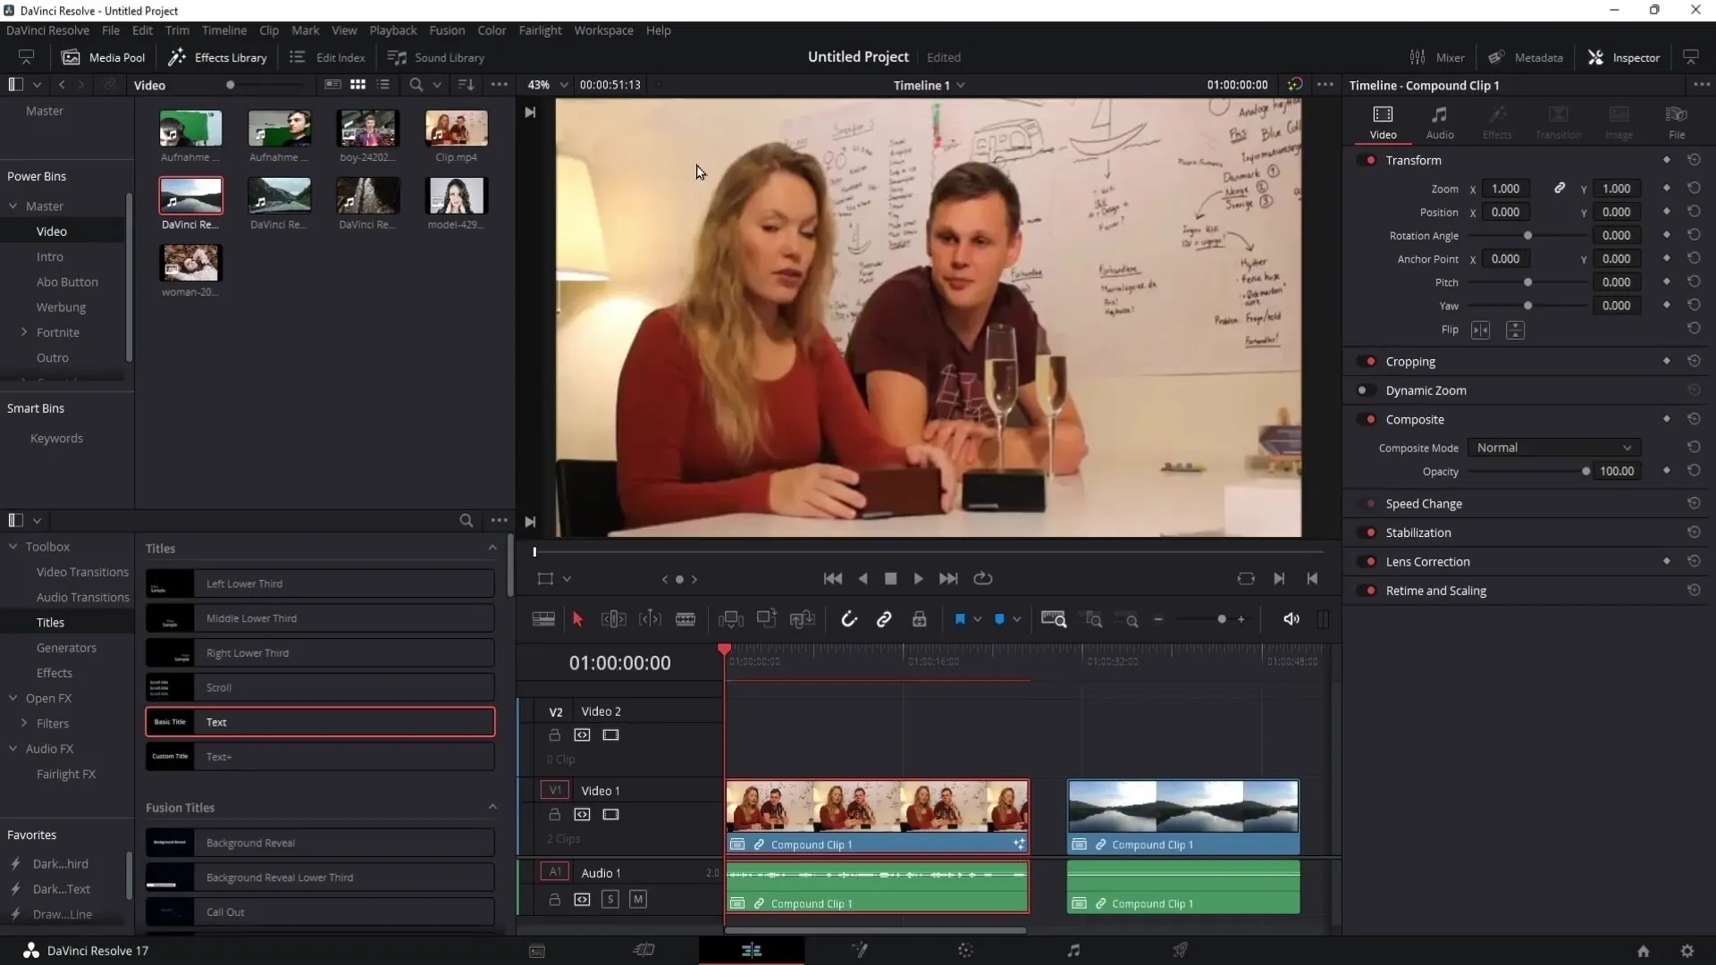Click the Fusion menu in the menu bar
Image resolution: width=1716 pixels, height=965 pixels.
pos(448,29)
